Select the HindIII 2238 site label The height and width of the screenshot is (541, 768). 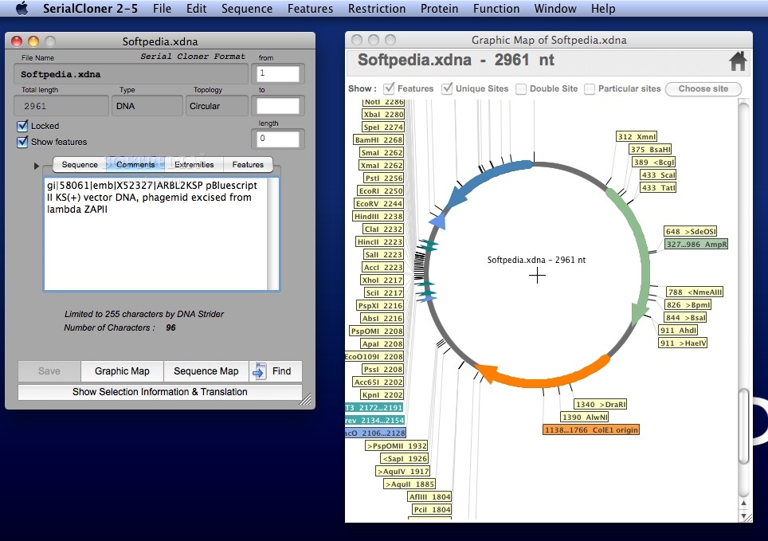click(378, 216)
